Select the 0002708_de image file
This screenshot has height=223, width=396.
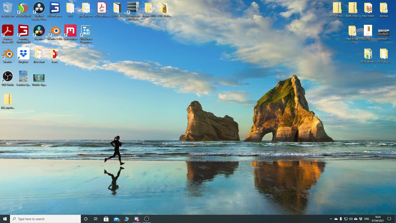click(368, 33)
